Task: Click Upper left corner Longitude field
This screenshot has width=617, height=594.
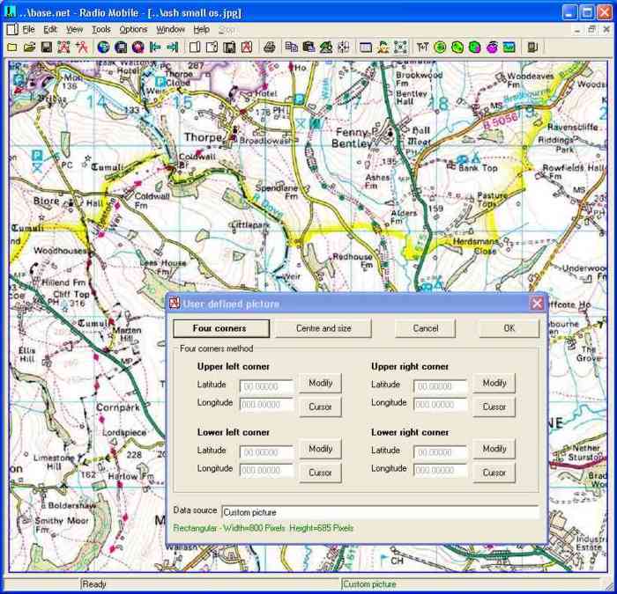Action: pos(267,405)
